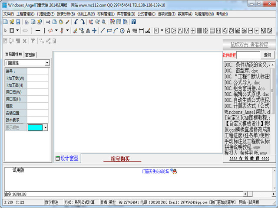Select the rectangle drawing tool
This screenshot has width=278, height=208.
click(x=109, y=31)
